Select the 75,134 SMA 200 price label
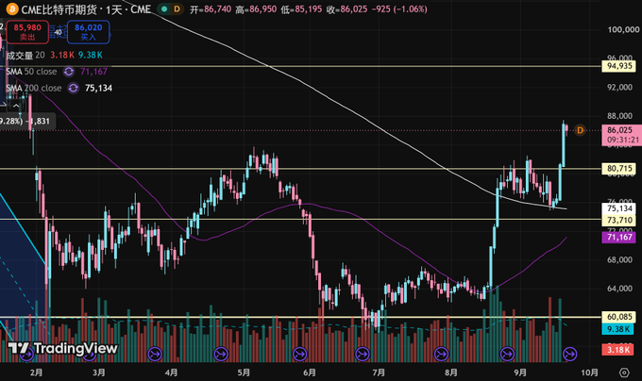This screenshot has height=381, width=642. (x=619, y=208)
